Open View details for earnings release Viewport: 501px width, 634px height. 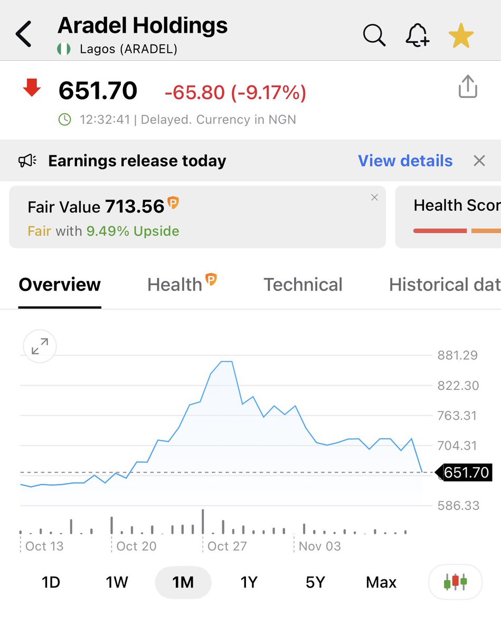click(x=405, y=161)
